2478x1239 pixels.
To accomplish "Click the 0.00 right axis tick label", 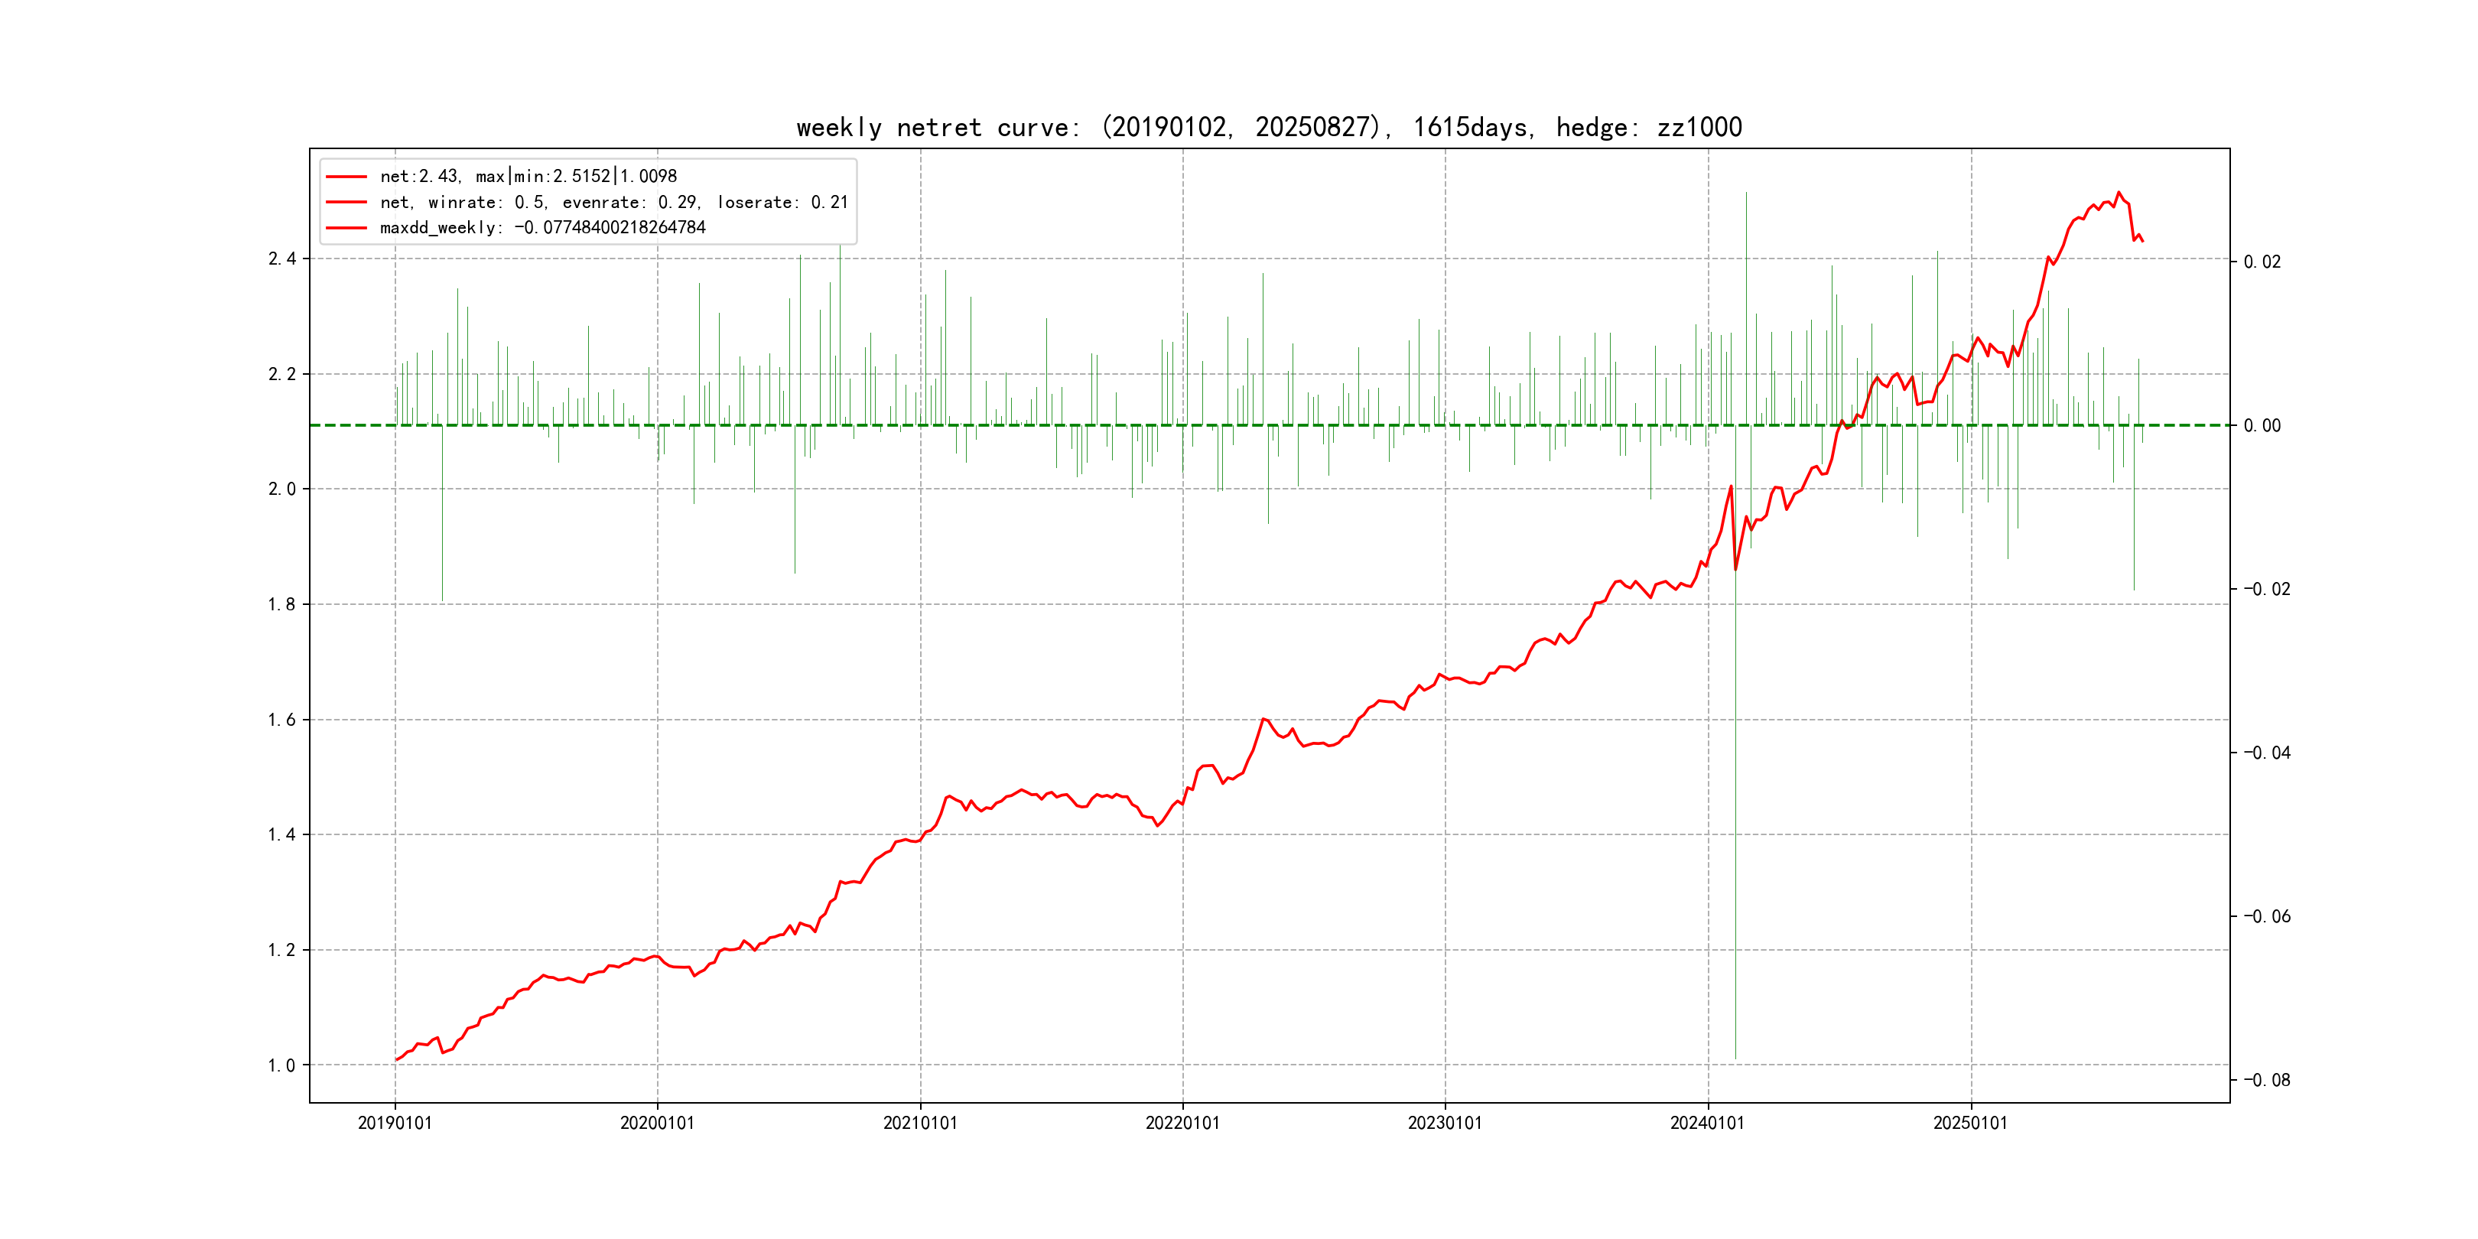I will [2262, 425].
